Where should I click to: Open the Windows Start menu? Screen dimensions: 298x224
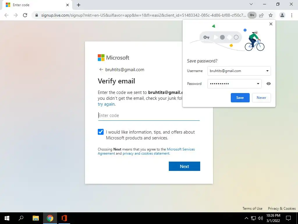pos(7,218)
